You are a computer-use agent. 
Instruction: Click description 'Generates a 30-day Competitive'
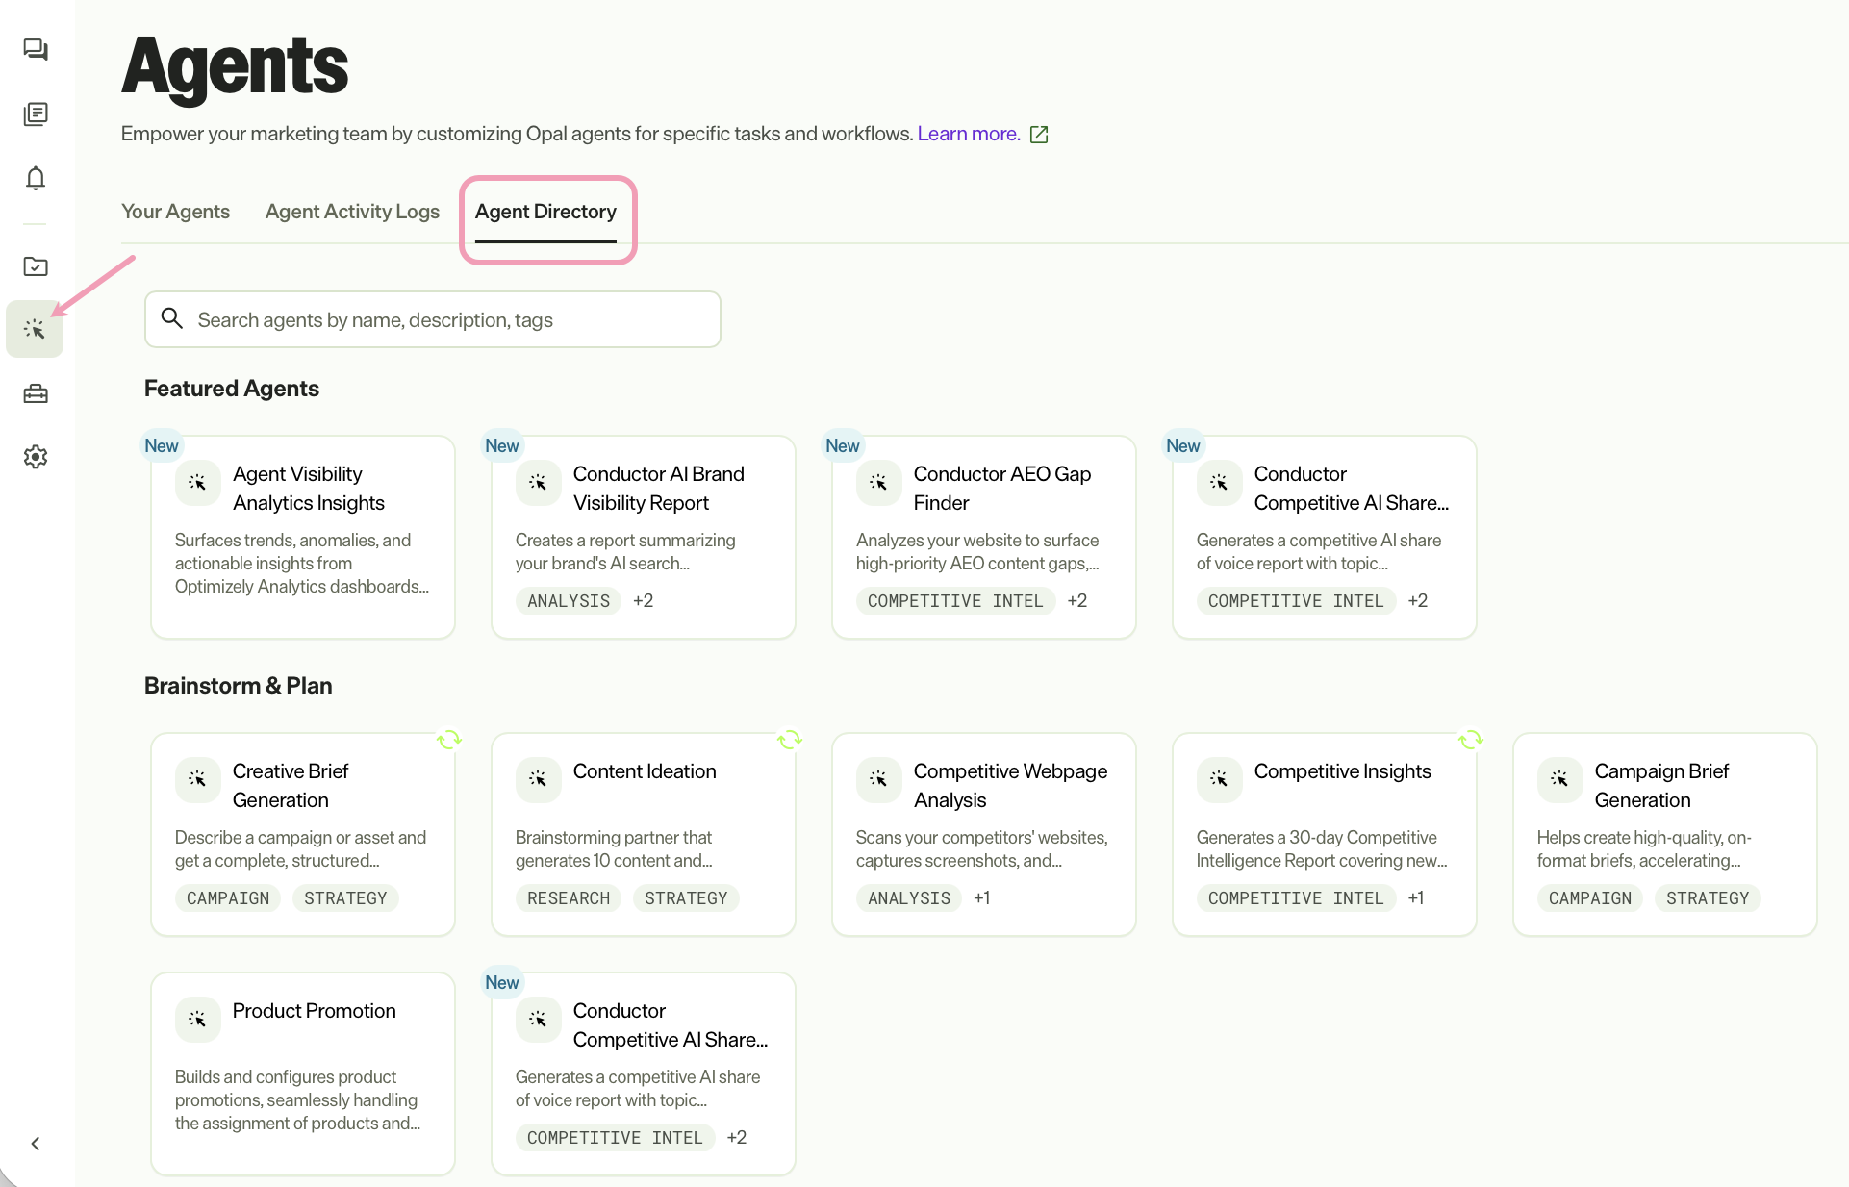[1316, 838]
